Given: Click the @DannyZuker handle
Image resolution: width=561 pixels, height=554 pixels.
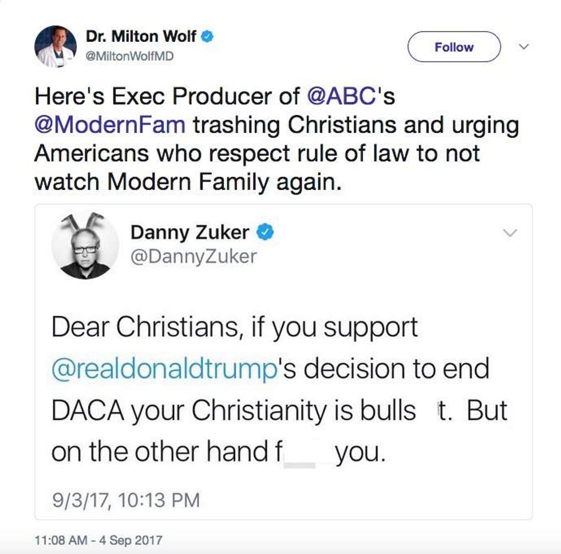Looking at the screenshot, I should [x=194, y=257].
